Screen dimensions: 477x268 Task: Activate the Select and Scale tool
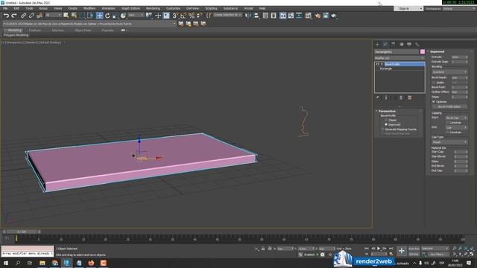pyautogui.click(x=115, y=16)
